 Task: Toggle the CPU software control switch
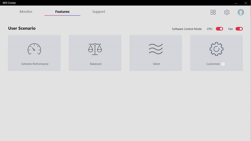coord(219,29)
